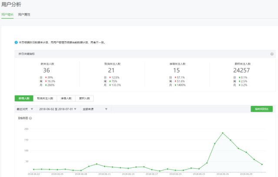
Task: Switch to the 用户属性 tab
Action: click(x=24, y=14)
